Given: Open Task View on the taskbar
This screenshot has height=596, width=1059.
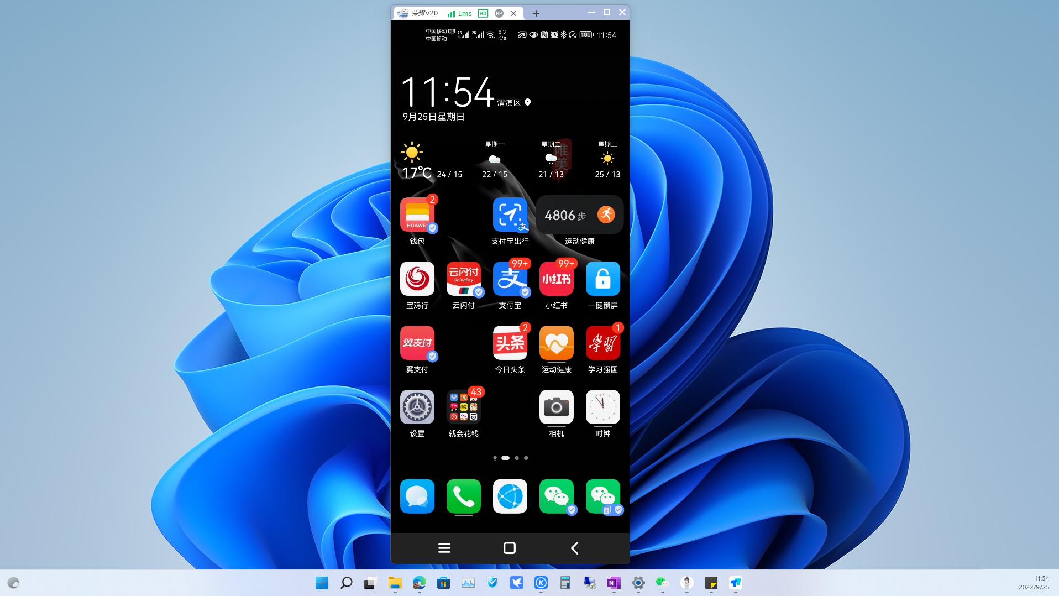Looking at the screenshot, I should point(370,583).
